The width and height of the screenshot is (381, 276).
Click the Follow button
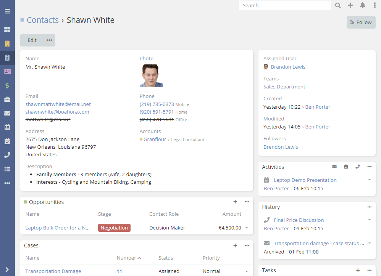pos(361,22)
